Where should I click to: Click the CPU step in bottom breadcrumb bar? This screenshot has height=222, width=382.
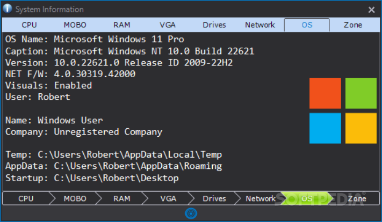(x=26, y=198)
